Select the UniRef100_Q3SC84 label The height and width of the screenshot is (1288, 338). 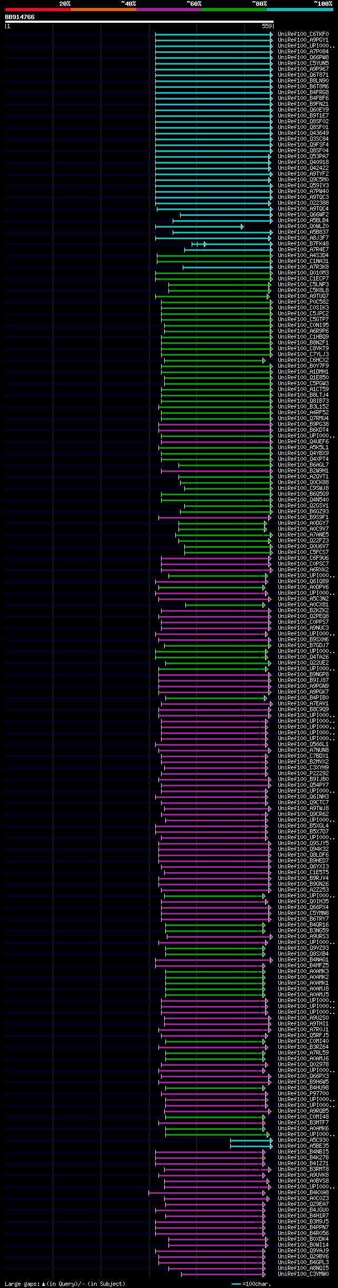click(303, 139)
